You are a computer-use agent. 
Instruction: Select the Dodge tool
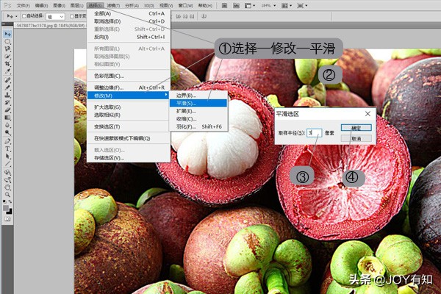click(x=7, y=132)
